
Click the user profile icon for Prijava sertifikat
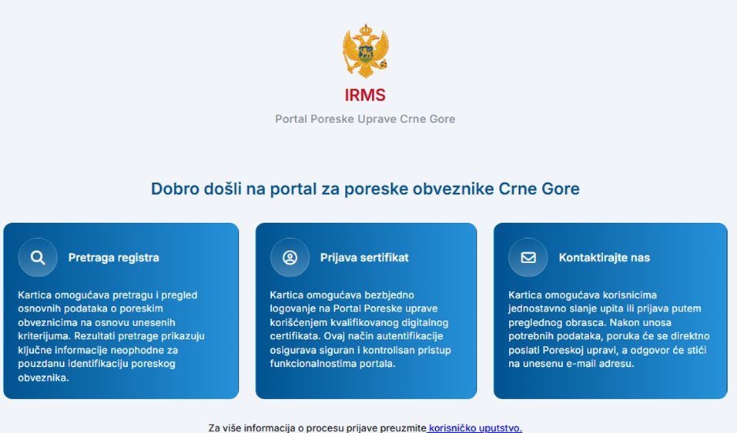click(x=290, y=258)
